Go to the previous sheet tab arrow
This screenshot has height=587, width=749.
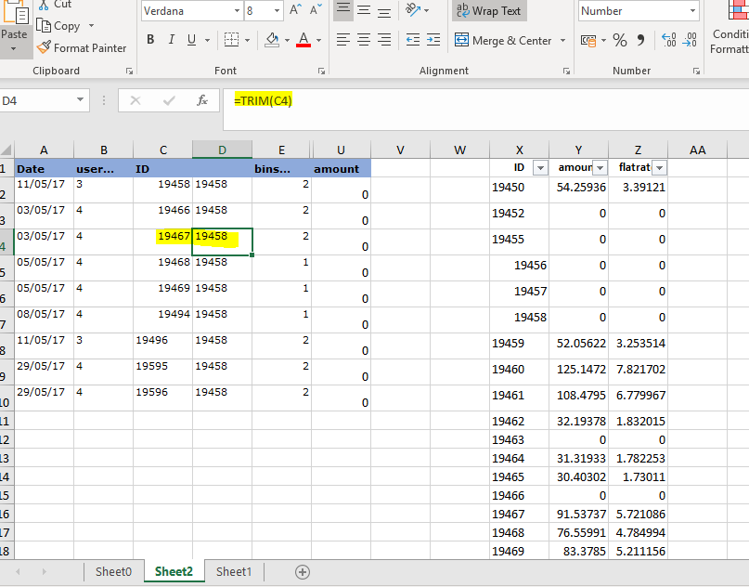pyautogui.click(x=19, y=572)
